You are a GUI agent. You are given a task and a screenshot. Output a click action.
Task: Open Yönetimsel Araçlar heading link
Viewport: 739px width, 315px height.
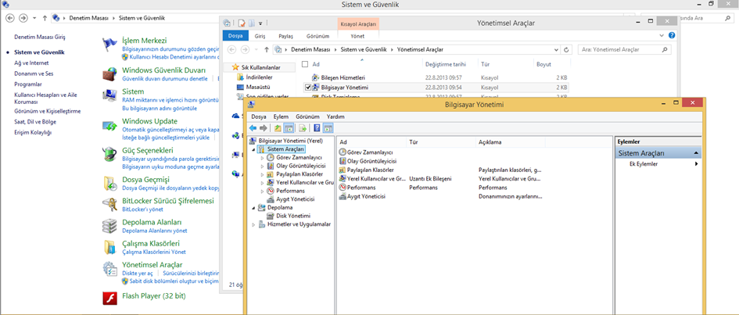point(152,265)
